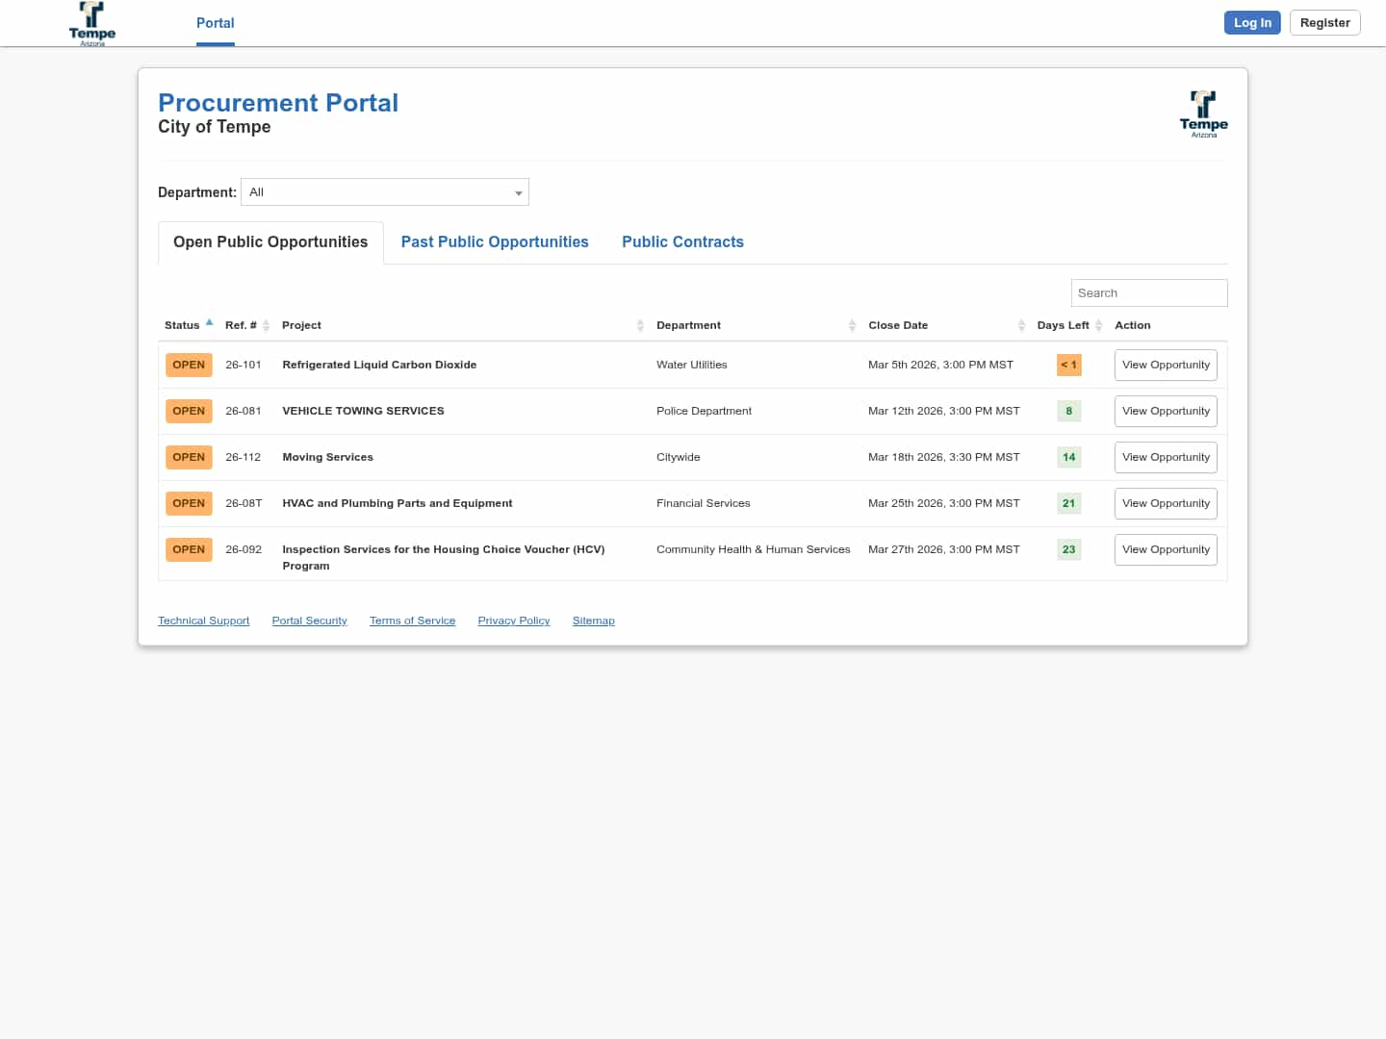Sort table by Status column arrow

209,323
